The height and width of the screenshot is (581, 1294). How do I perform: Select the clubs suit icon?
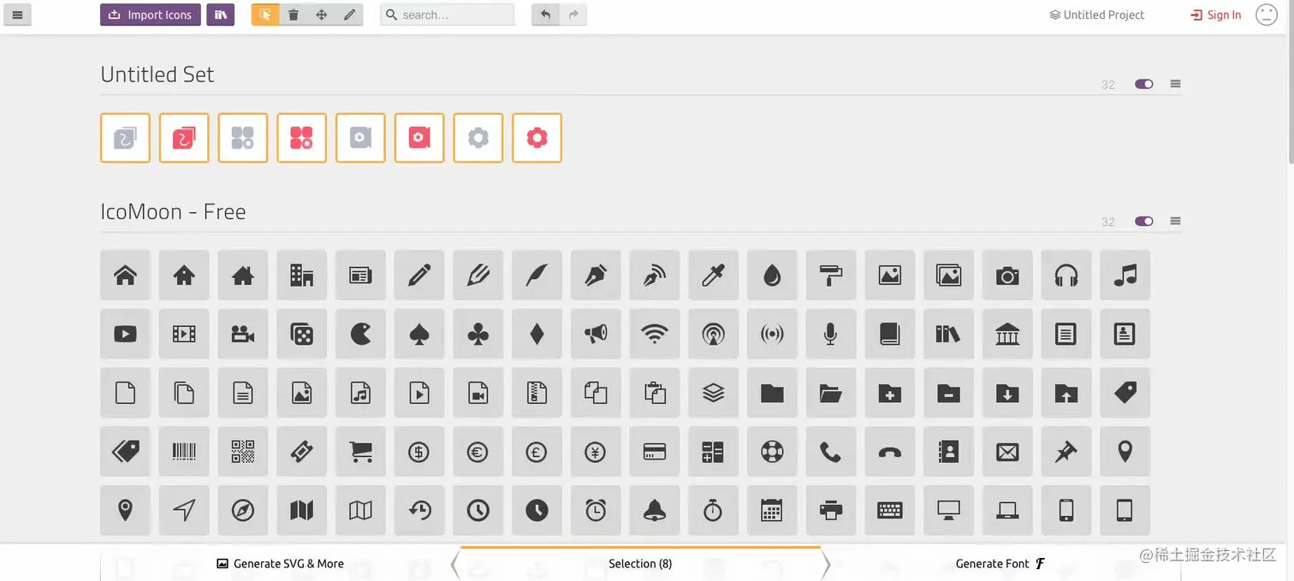[x=478, y=334]
